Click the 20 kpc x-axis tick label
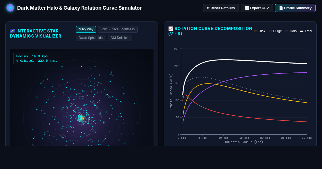Viewport: 322px width, 169px height. coord(265,138)
